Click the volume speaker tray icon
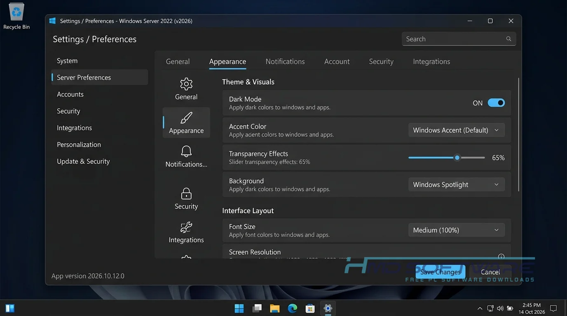This screenshot has height=316, width=567. (x=500, y=308)
